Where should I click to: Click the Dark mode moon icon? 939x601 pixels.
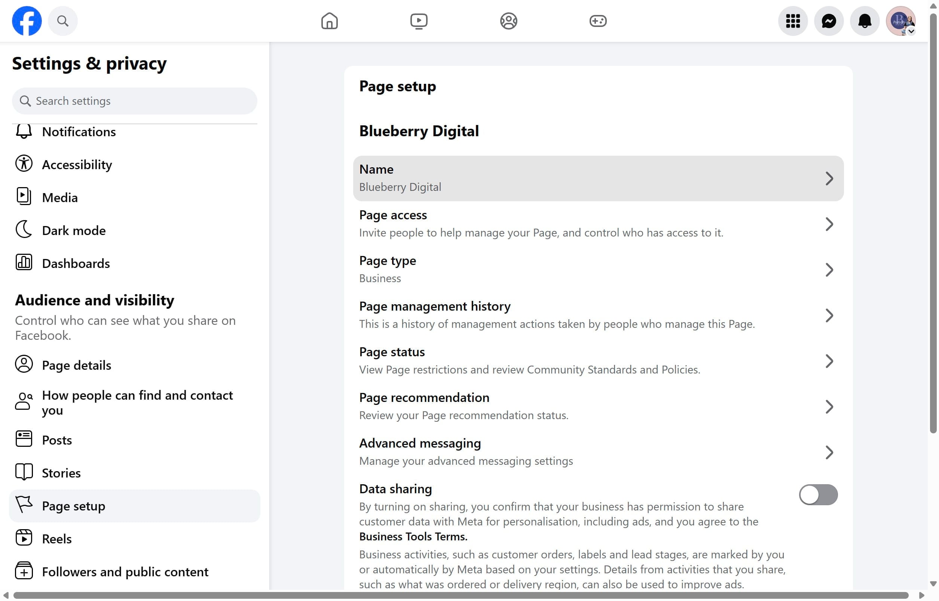24,229
